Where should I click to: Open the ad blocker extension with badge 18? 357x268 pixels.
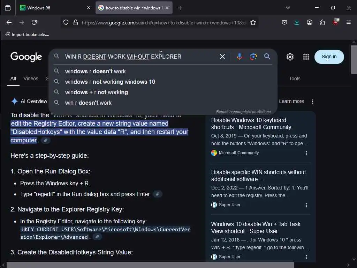(336, 22)
